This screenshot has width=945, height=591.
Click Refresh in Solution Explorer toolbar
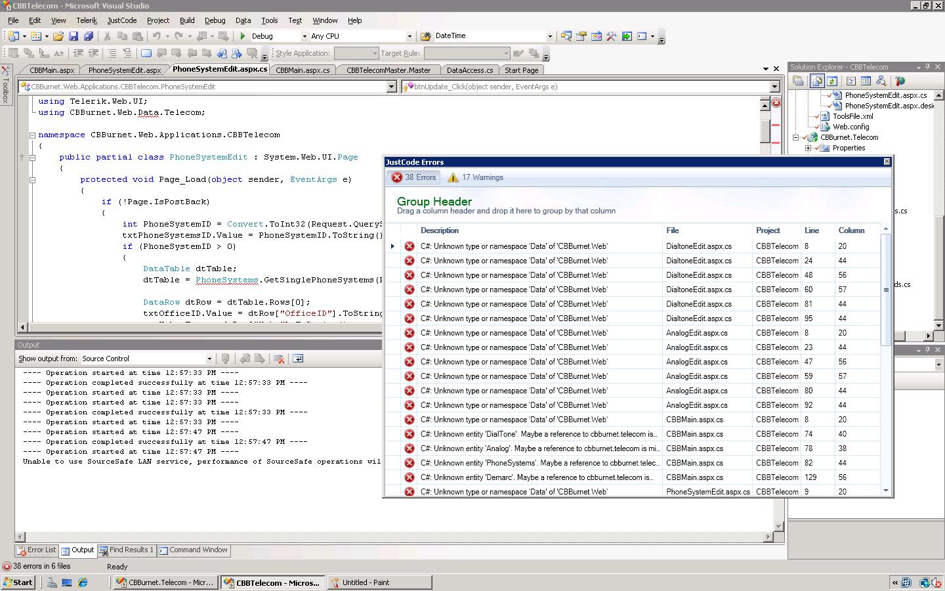(832, 81)
